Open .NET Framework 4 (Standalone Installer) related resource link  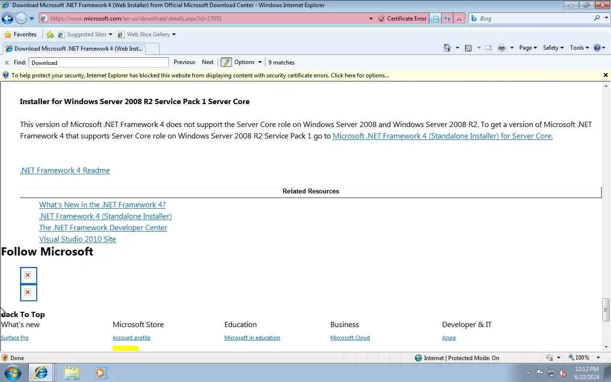105,216
